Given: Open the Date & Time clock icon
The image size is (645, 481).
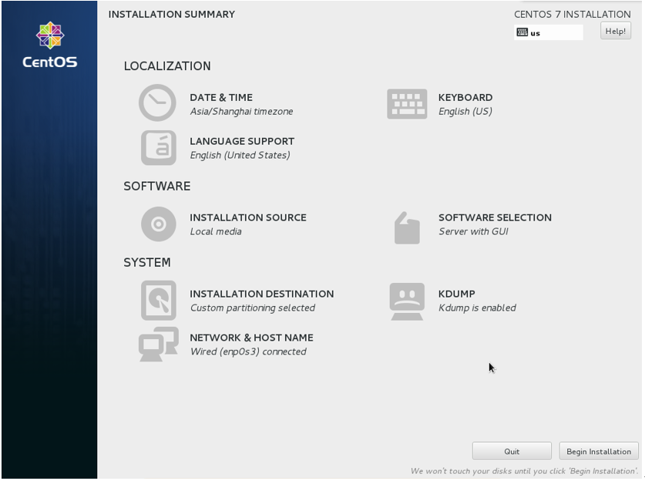Looking at the screenshot, I should 157,103.
